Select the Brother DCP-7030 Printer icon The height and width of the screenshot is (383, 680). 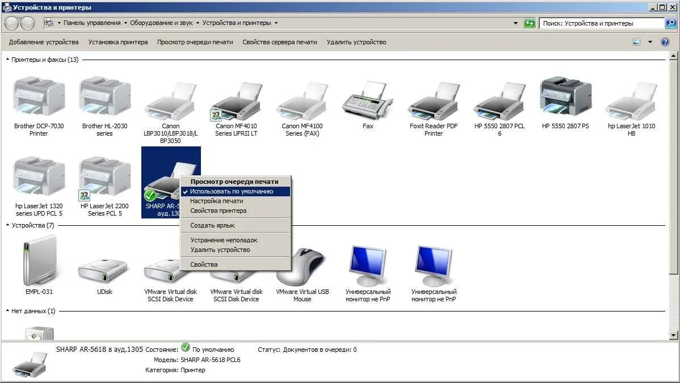(x=39, y=96)
